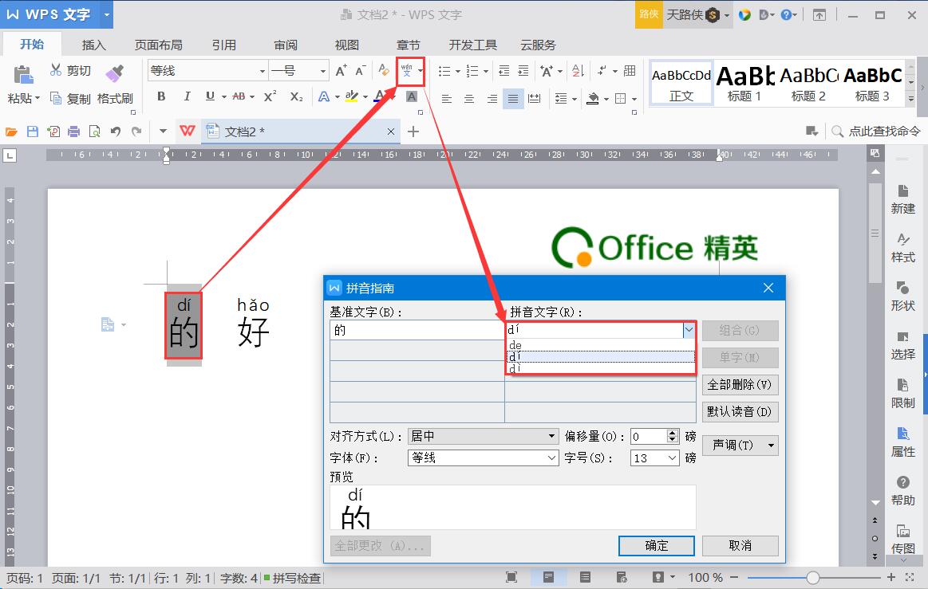Decrease font size with A- icon

(361, 71)
